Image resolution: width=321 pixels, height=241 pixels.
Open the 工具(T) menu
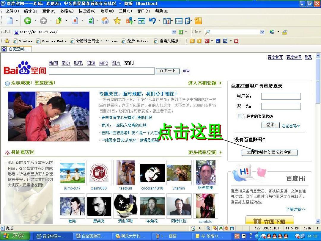(125, 11)
